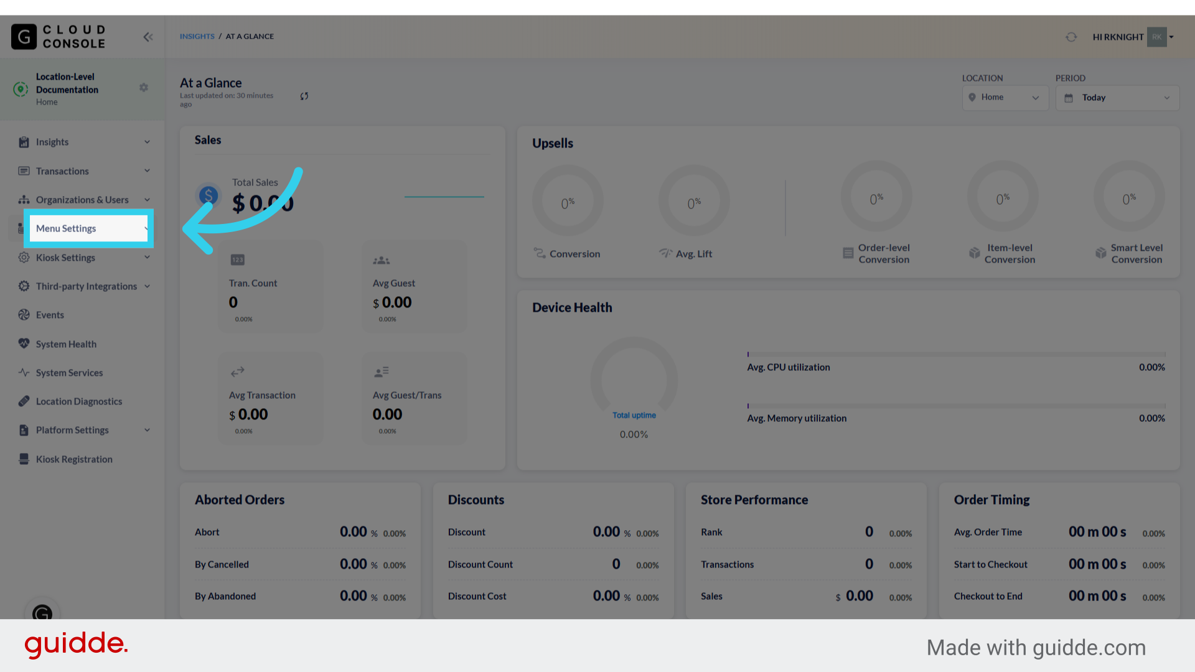Click the Transactions sidebar icon

click(x=24, y=171)
